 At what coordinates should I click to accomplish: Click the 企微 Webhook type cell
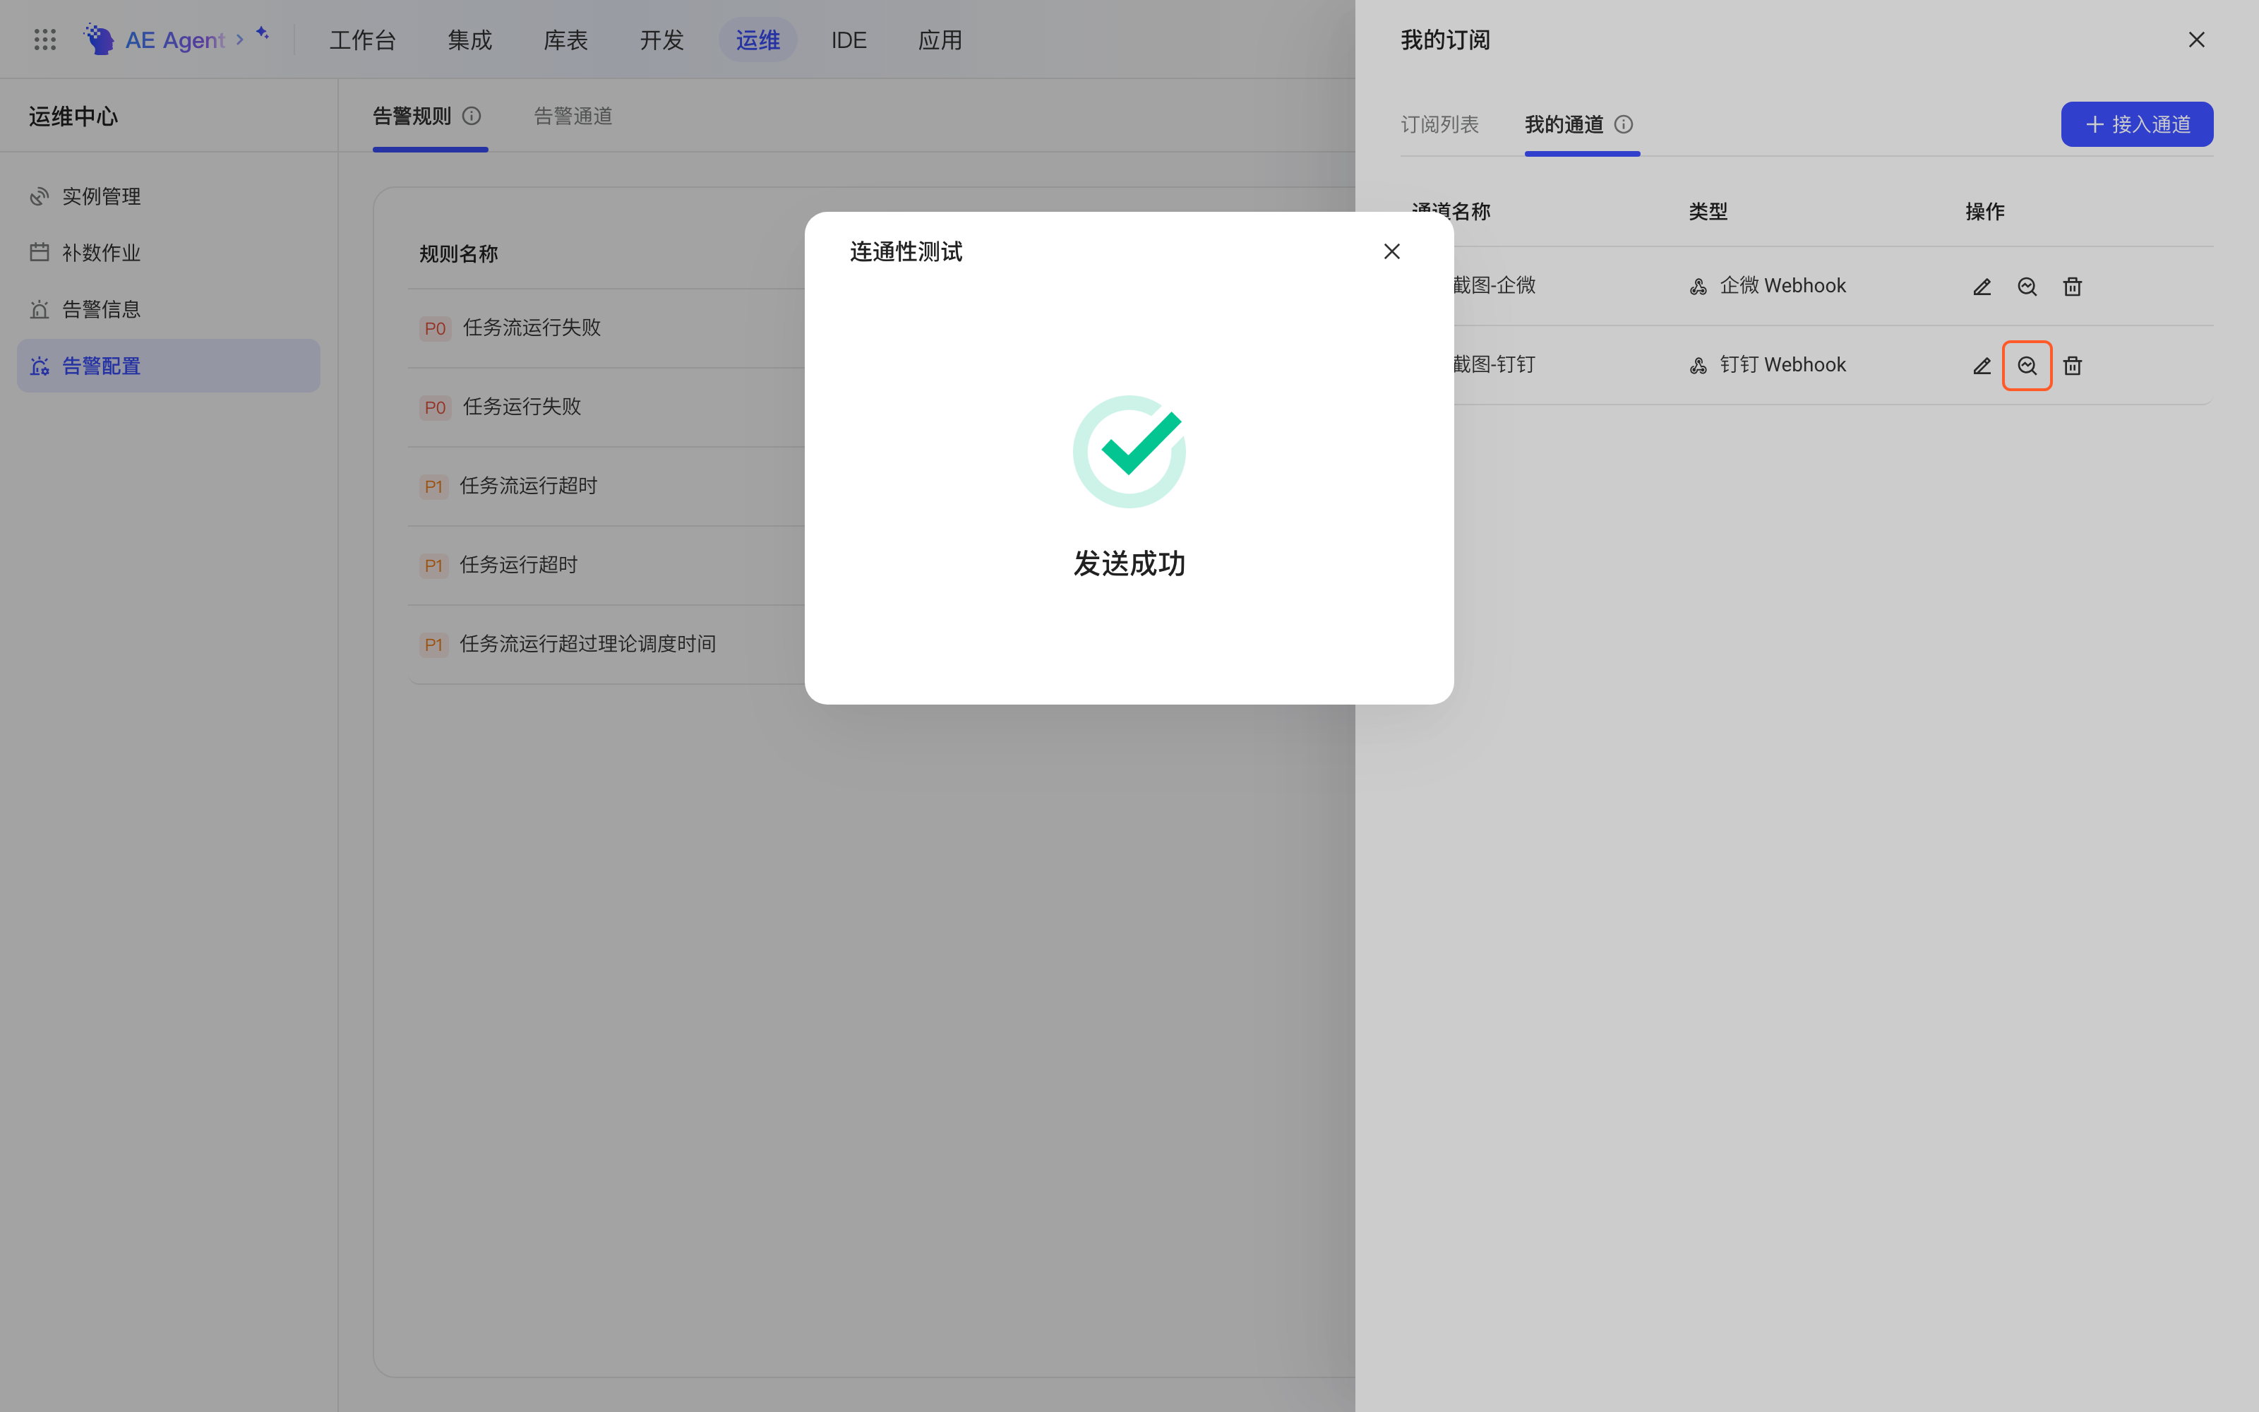(1767, 286)
